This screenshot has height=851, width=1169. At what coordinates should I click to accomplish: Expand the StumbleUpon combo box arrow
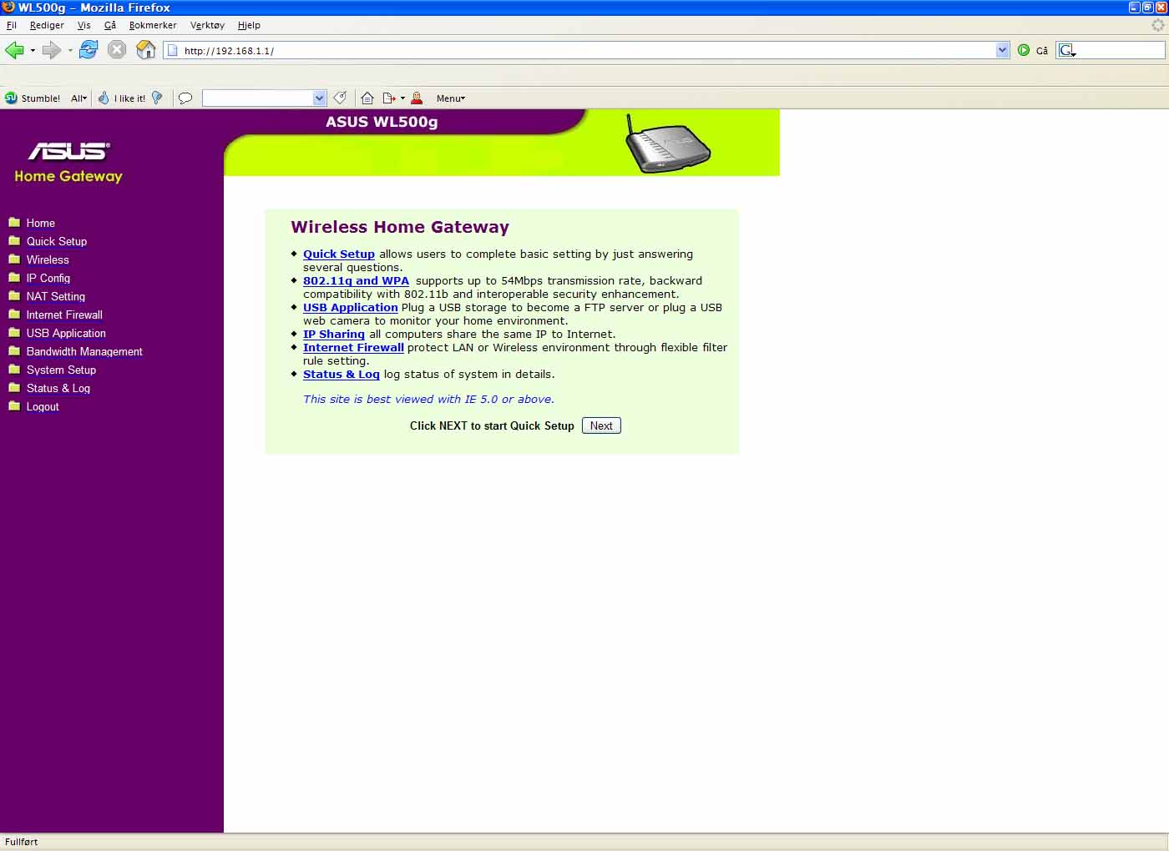tap(319, 98)
